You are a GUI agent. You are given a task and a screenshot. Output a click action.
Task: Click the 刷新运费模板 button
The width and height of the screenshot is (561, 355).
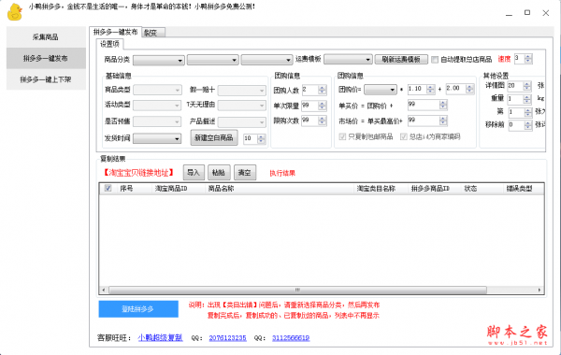click(401, 60)
